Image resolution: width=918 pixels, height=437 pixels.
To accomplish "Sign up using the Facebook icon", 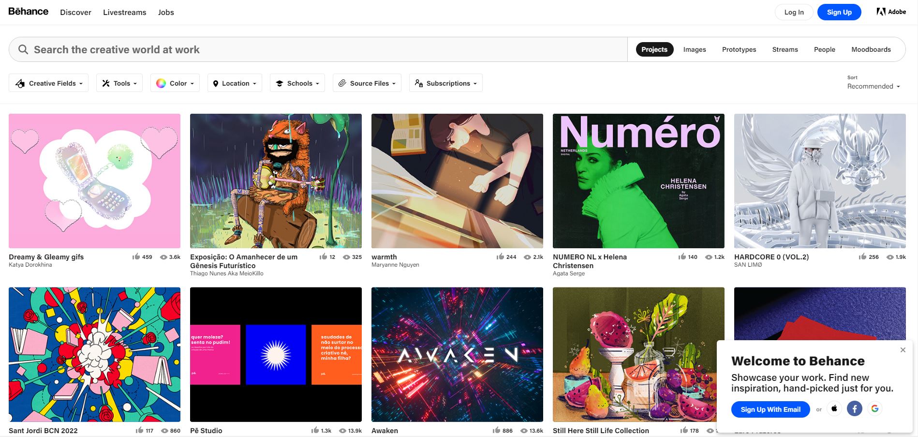I will pyautogui.click(x=855, y=409).
